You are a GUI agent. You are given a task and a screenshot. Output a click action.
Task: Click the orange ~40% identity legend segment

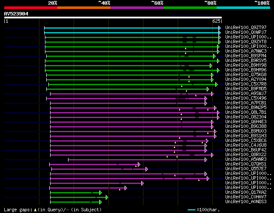tap(84, 8)
